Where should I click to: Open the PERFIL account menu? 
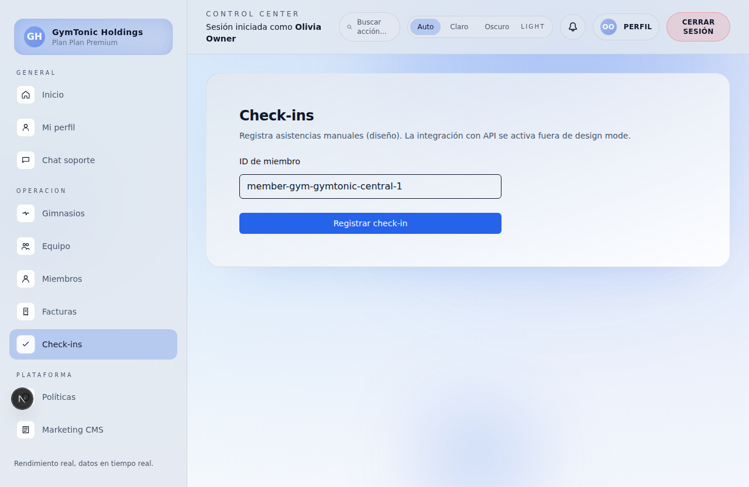click(x=626, y=26)
